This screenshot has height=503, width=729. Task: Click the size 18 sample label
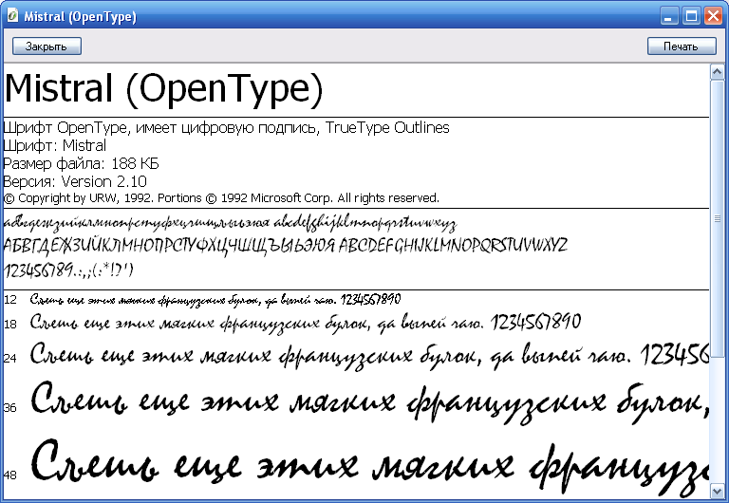click(10, 324)
